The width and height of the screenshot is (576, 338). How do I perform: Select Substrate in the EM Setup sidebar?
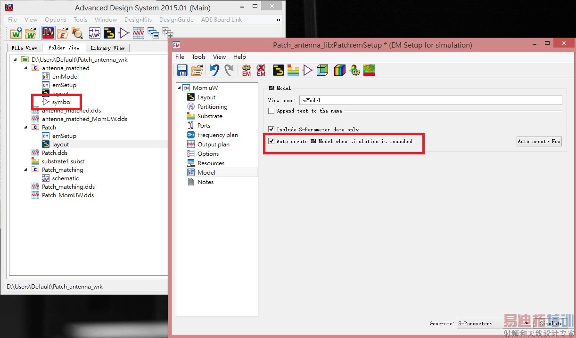[x=210, y=116]
